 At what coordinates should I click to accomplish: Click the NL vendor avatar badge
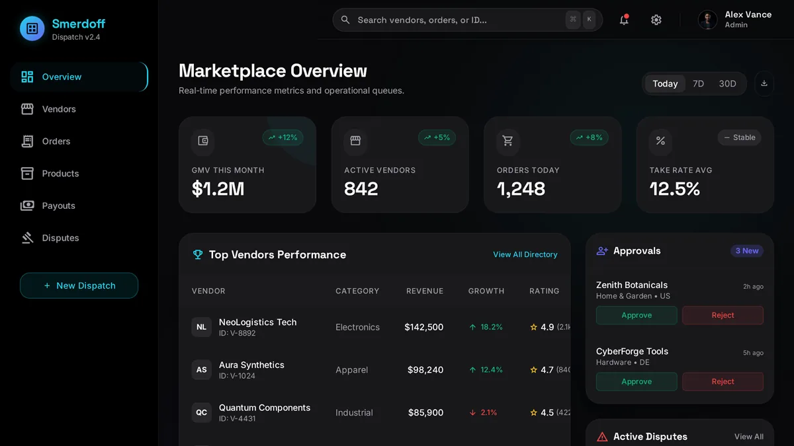point(202,327)
